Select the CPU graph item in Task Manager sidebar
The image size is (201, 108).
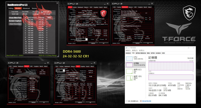(136, 58)
